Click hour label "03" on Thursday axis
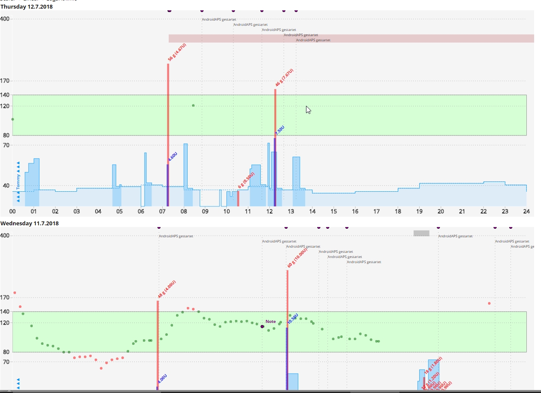Viewport: 541px width, 393px height. pos(77,211)
